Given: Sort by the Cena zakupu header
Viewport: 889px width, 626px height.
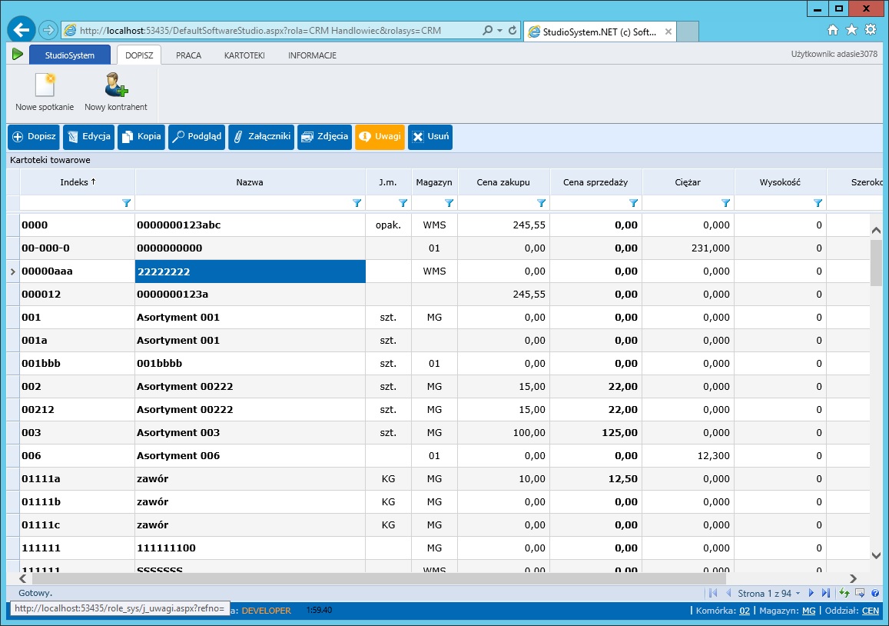Looking at the screenshot, I should [x=503, y=182].
